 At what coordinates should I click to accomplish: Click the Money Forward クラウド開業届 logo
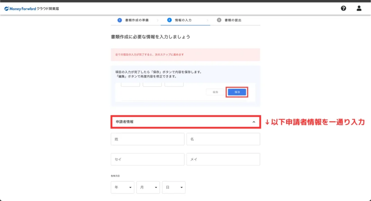(x=32, y=8)
